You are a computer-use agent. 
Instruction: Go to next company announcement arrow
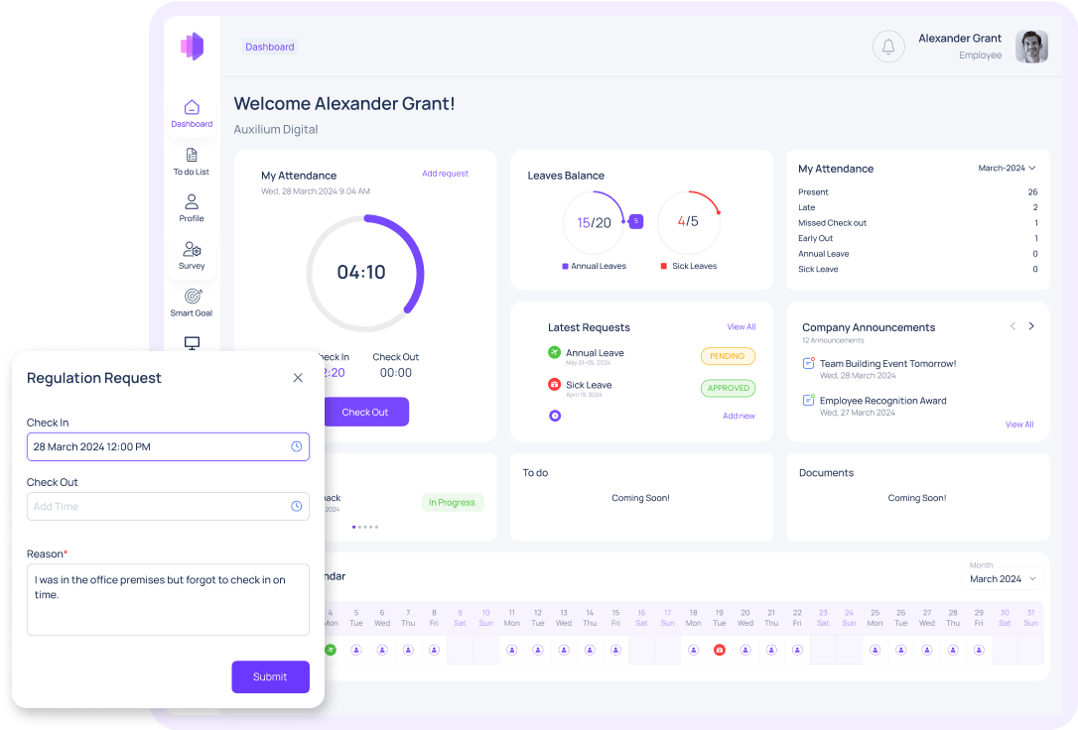(x=1031, y=326)
